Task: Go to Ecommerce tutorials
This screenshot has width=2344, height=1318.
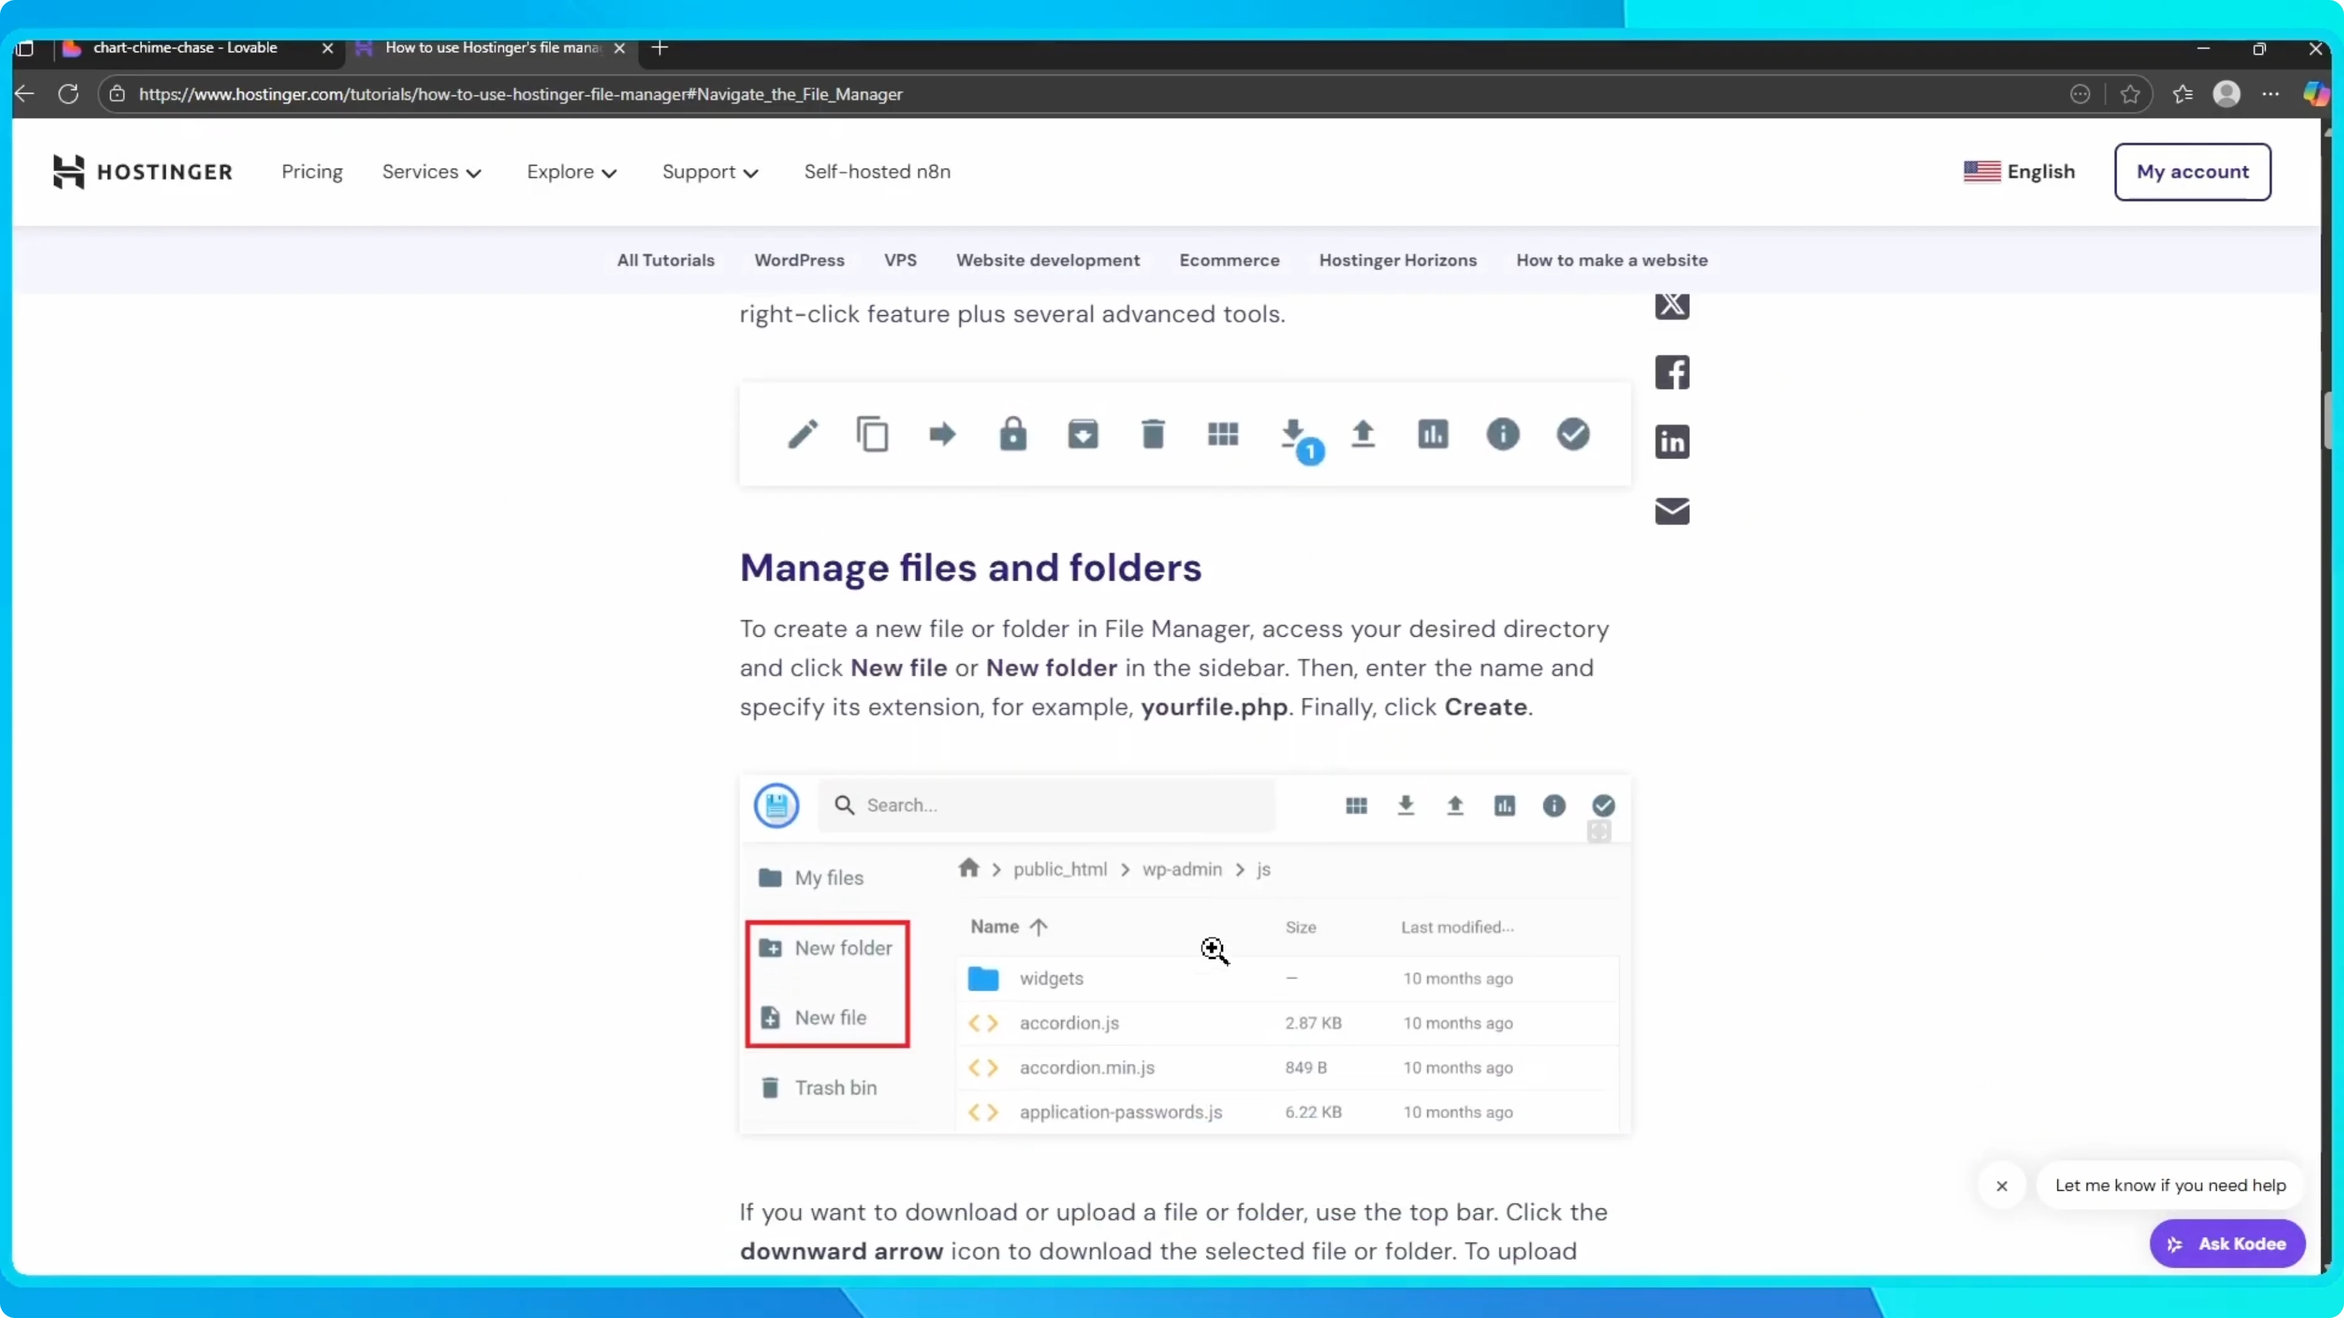Action: 1229,260
